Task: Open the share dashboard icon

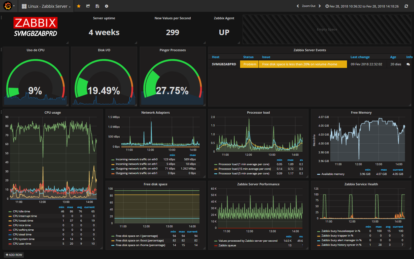Action: coord(88,6)
